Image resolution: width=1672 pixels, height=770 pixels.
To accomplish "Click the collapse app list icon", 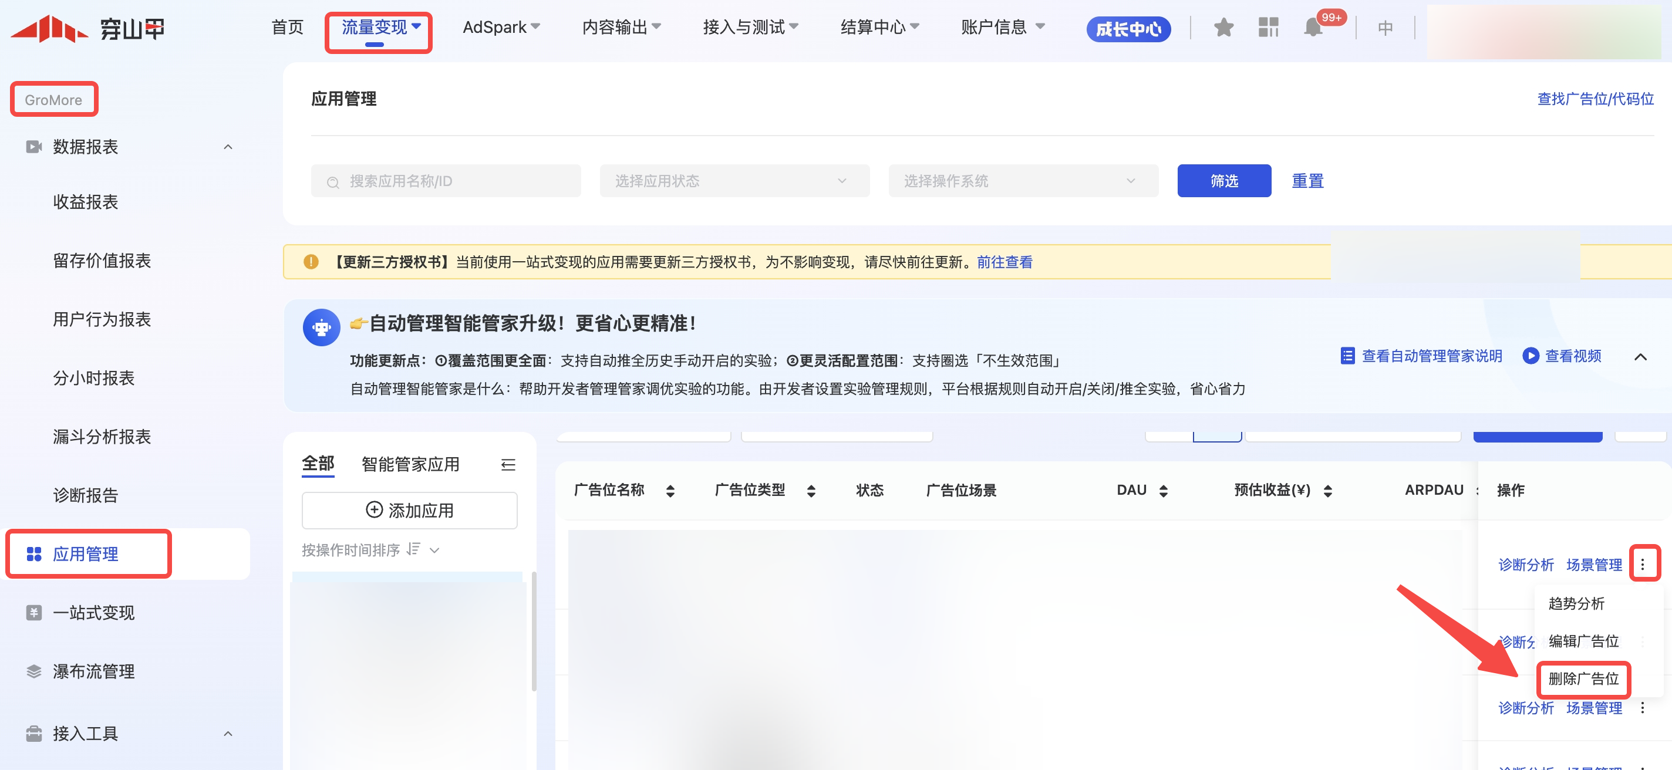I will tap(508, 464).
